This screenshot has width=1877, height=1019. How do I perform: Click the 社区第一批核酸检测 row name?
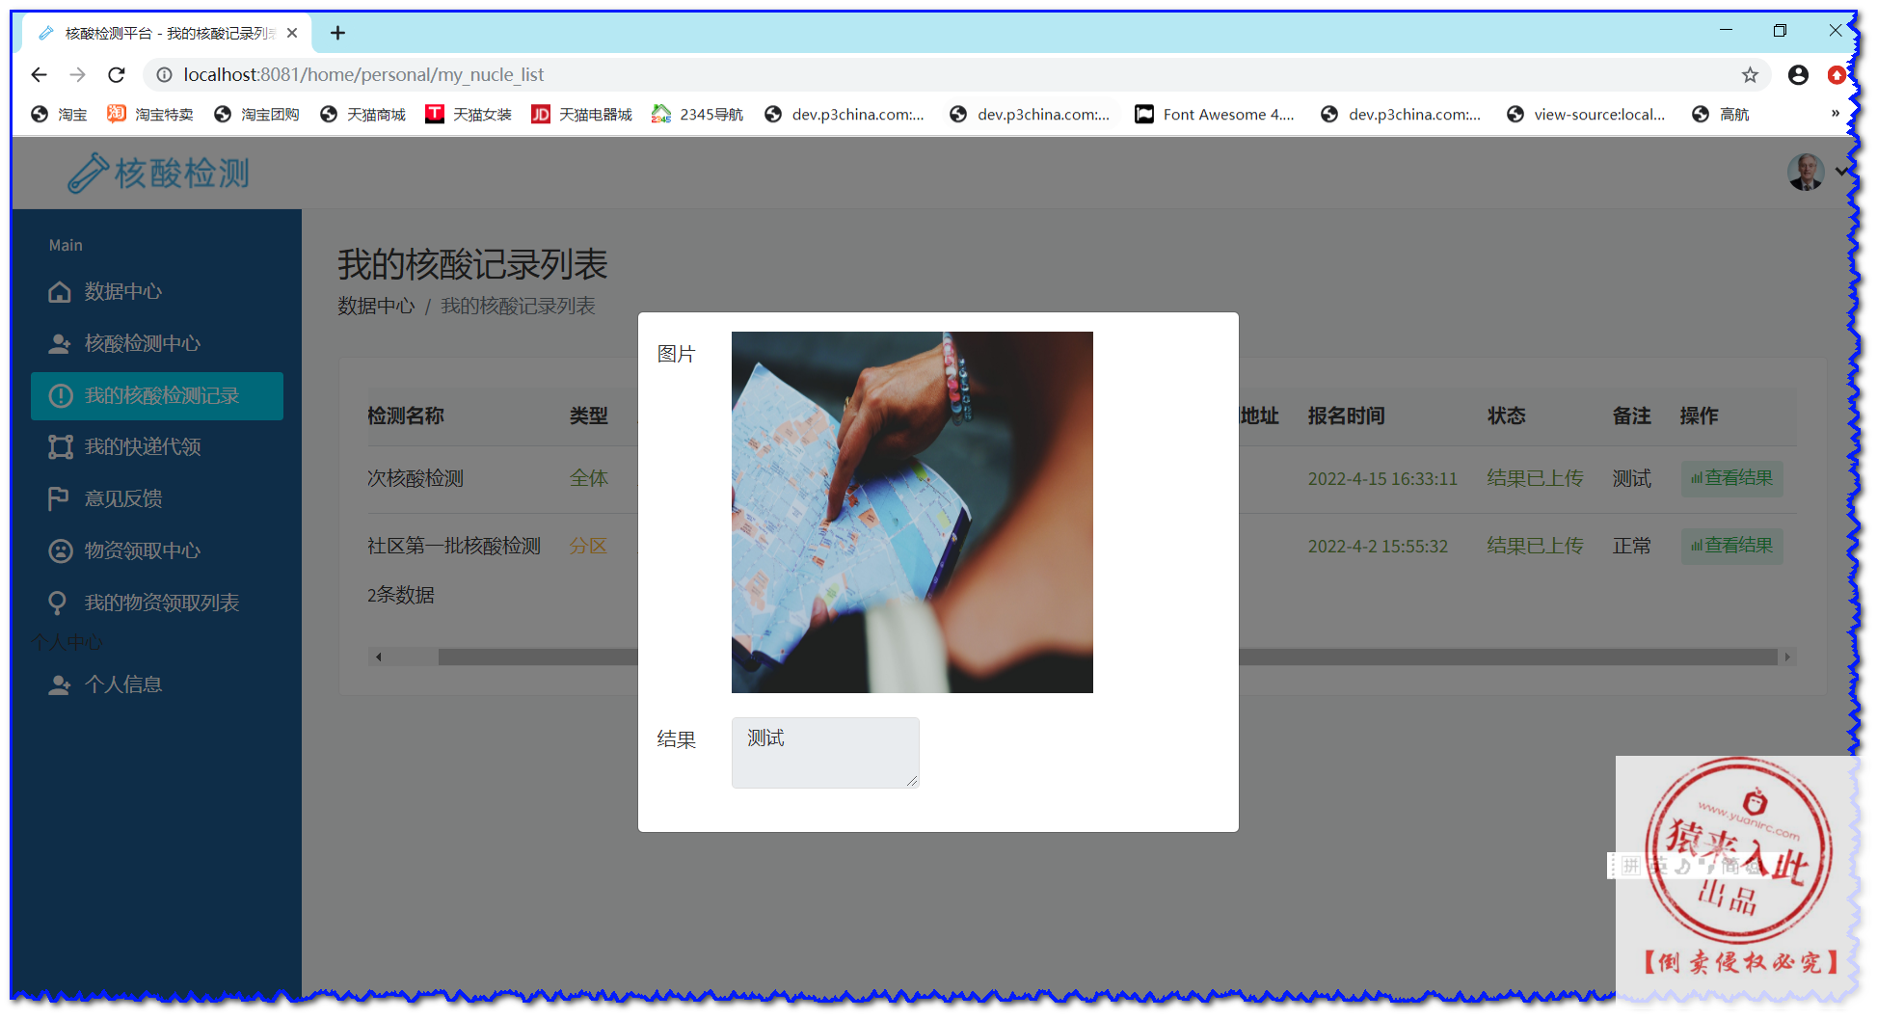[454, 546]
